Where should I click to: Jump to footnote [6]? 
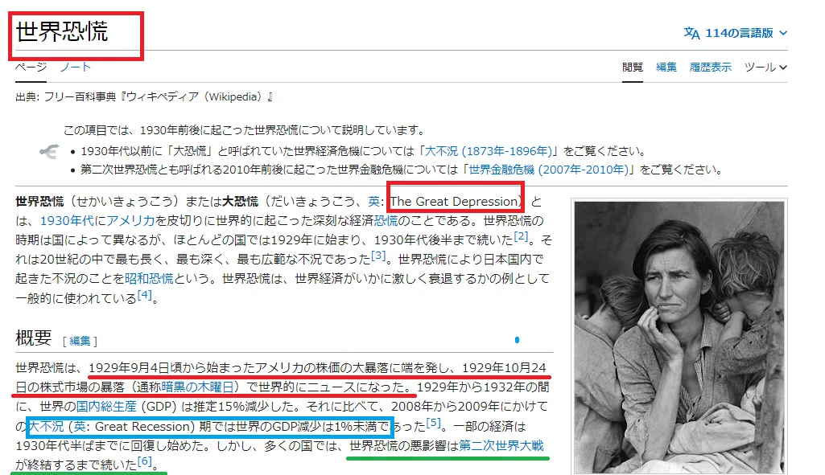(x=145, y=461)
